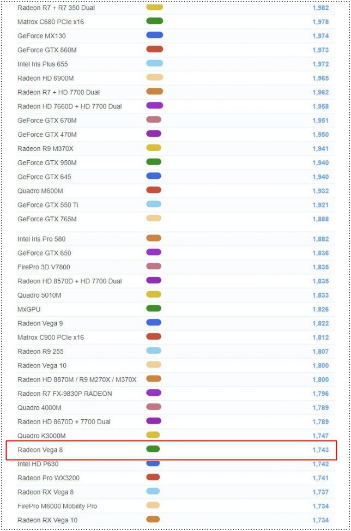Open the highlighted Radeon Vega 8 entry

click(x=40, y=450)
